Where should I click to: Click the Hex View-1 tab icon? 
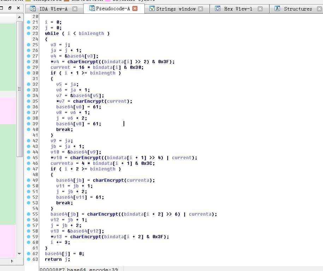click(217, 8)
